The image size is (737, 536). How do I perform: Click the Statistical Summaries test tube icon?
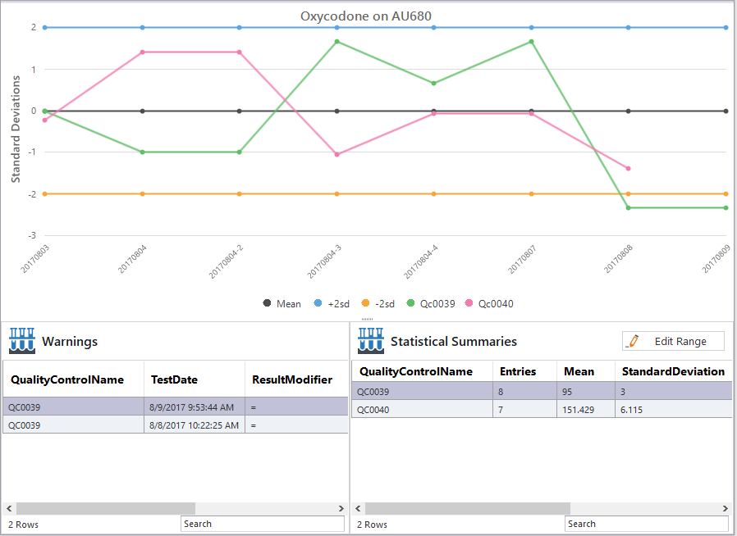(x=371, y=341)
